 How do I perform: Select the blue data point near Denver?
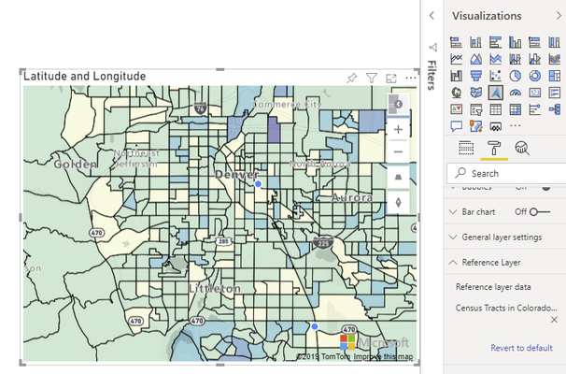[x=258, y=184]
